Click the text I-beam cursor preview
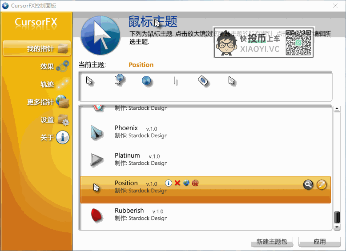Screen dimensions: 346x251 pyautogui.click(x=175, y=81)
